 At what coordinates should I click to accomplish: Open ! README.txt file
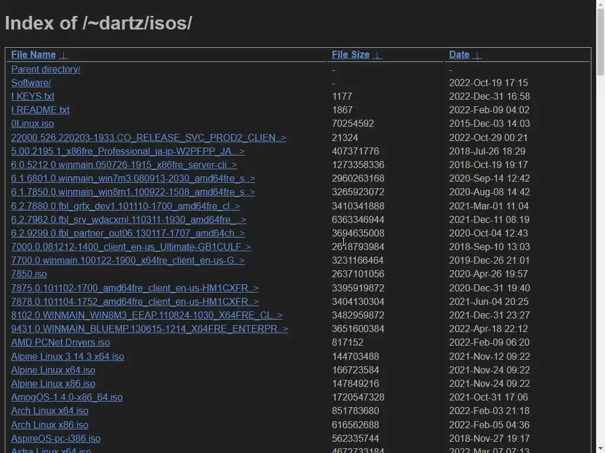point(41,110)
